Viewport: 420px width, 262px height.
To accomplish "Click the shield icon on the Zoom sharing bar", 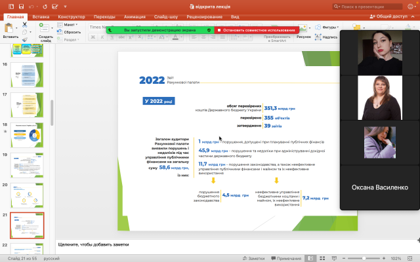I will pyautogui.click(x=209, y=30).
